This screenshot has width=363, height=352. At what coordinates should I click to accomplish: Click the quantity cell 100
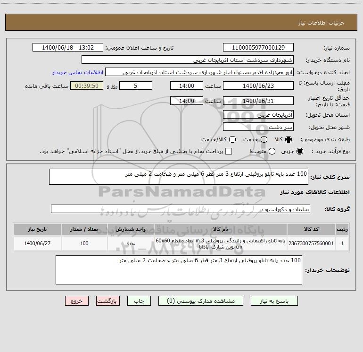(x=84, y=243)
